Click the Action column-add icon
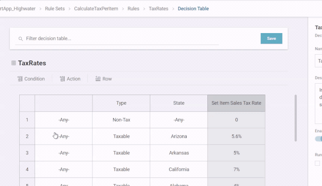 point(62,79)
